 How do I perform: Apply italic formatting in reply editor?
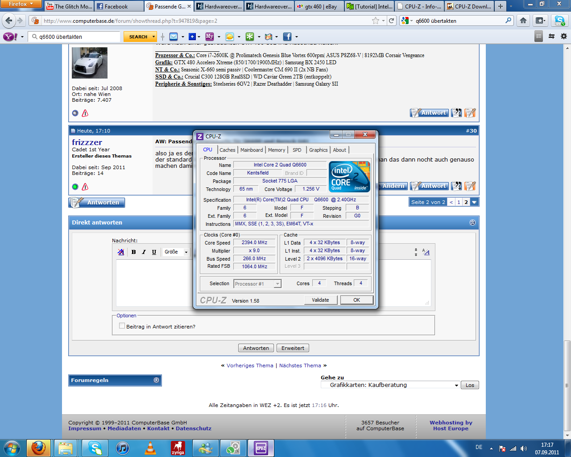(x=144, y=252)
